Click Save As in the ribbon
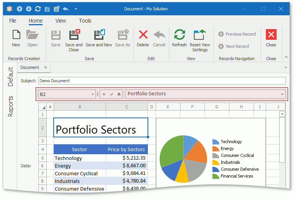295x199 pixels. coord(123,38)
